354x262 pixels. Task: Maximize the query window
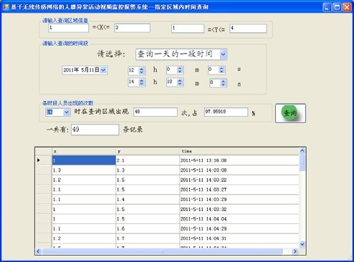point(337,7)
